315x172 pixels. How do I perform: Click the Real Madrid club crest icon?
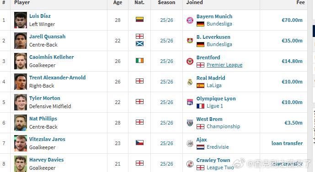point(190,82)
